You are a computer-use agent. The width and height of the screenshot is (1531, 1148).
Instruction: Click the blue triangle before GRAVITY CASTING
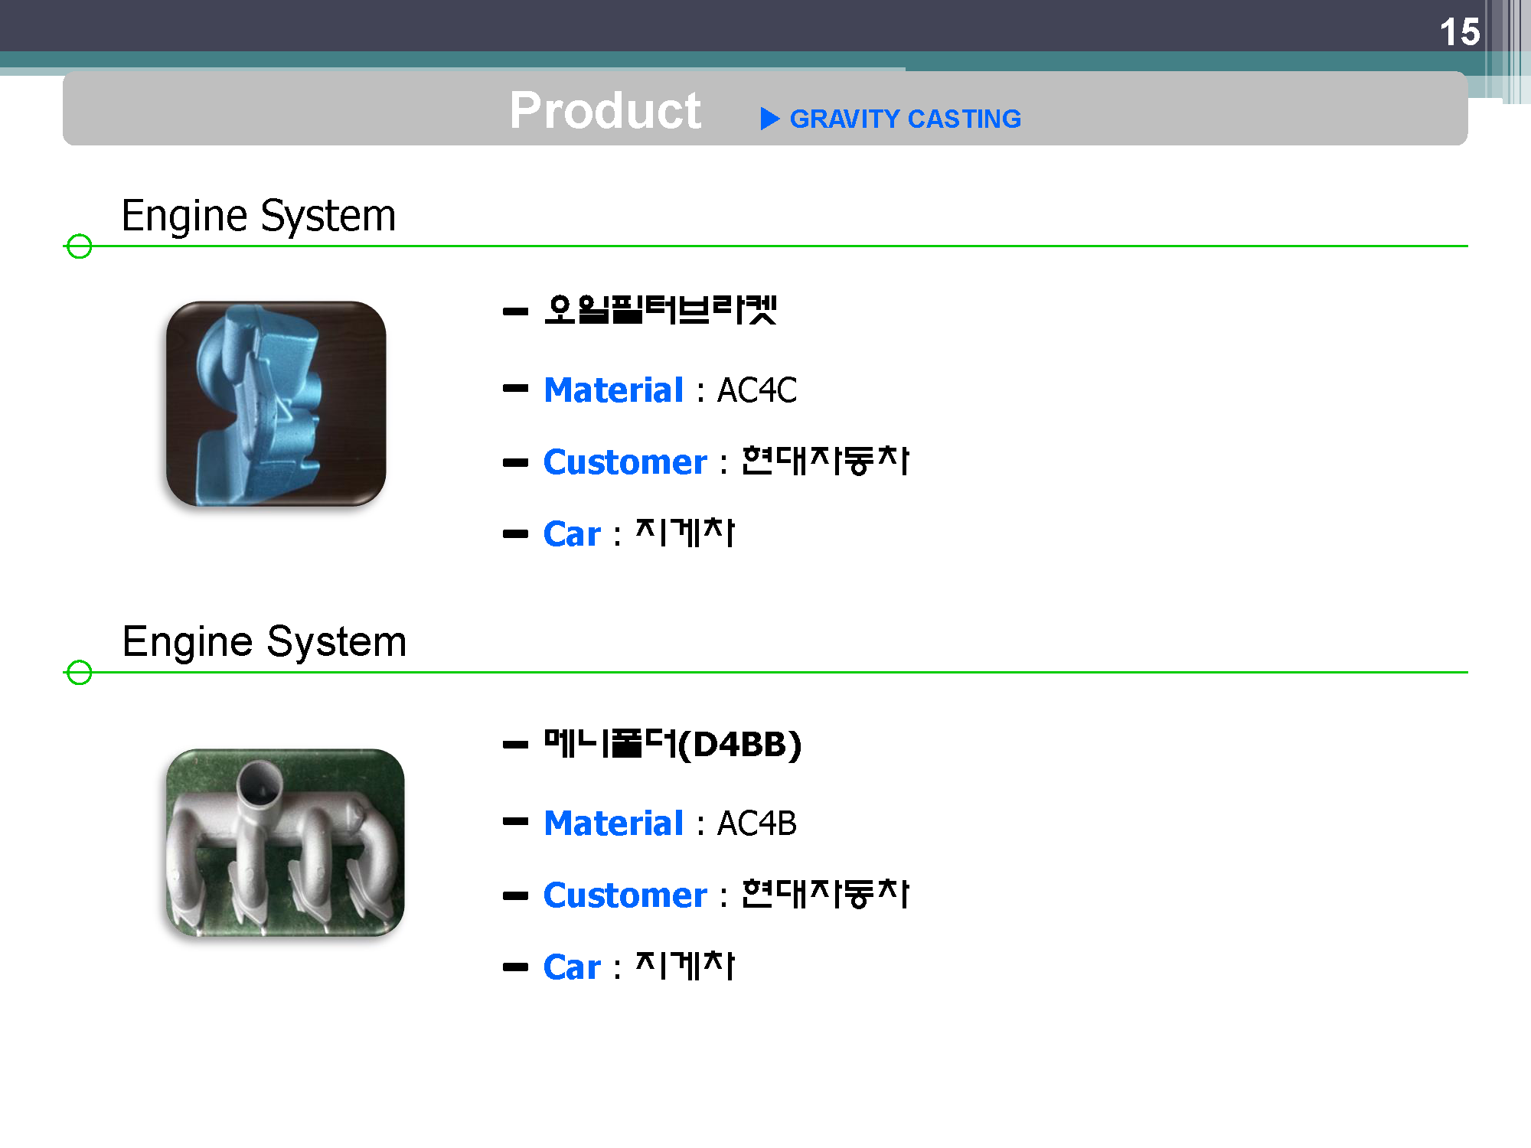click(770, 119)
